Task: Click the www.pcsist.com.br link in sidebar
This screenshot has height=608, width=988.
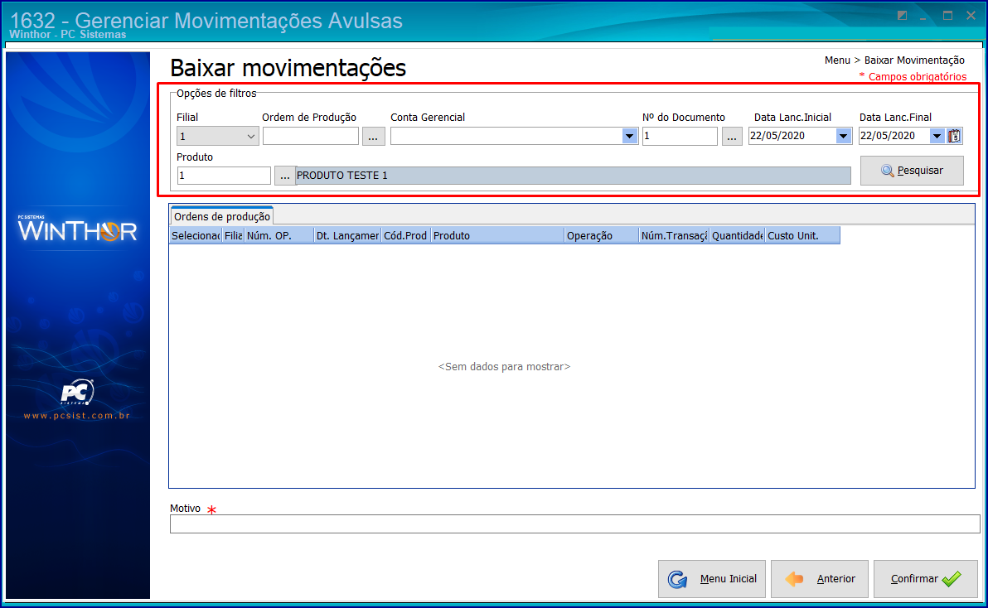Action: tap(77, 415)
